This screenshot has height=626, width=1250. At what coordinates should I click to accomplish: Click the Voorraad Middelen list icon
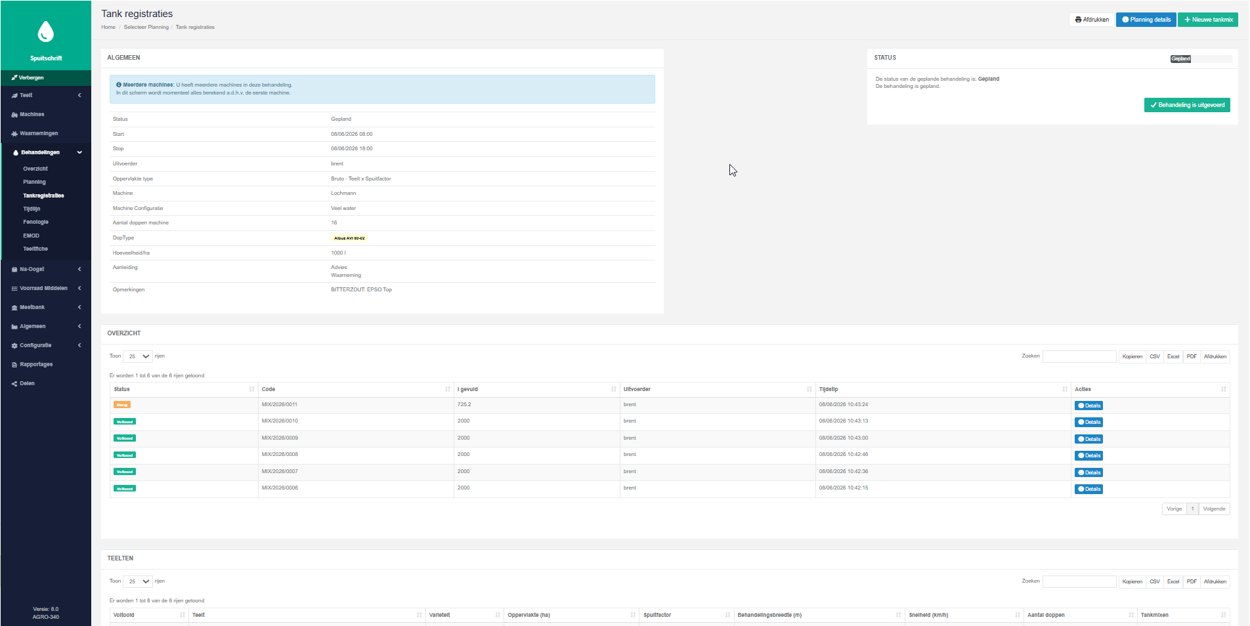[14, 289]
